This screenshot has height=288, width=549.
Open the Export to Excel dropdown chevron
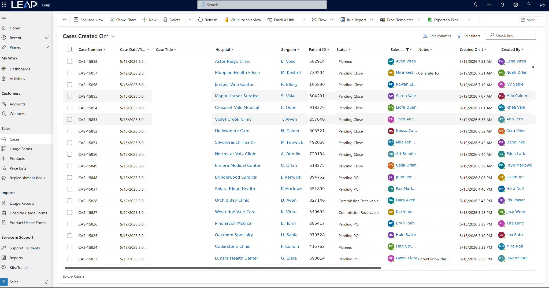pyautogui.click(x=469, y=20)
